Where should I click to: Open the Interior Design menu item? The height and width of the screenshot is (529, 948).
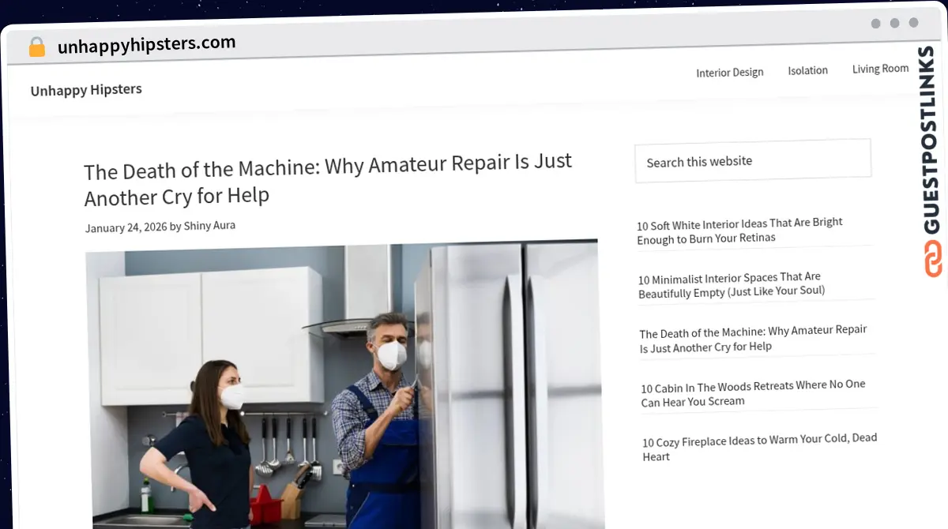pyautogui.click(x=729, y=73)
